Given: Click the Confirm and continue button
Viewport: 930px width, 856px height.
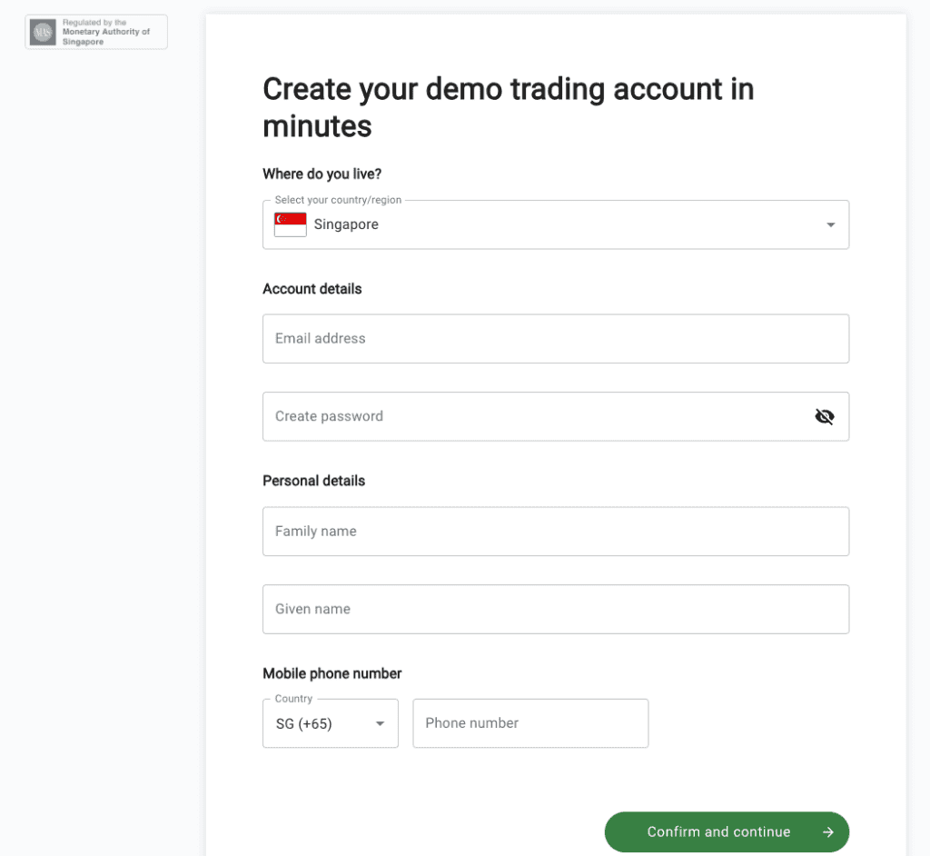Looking at the screenshot, I should click(727, 832).
